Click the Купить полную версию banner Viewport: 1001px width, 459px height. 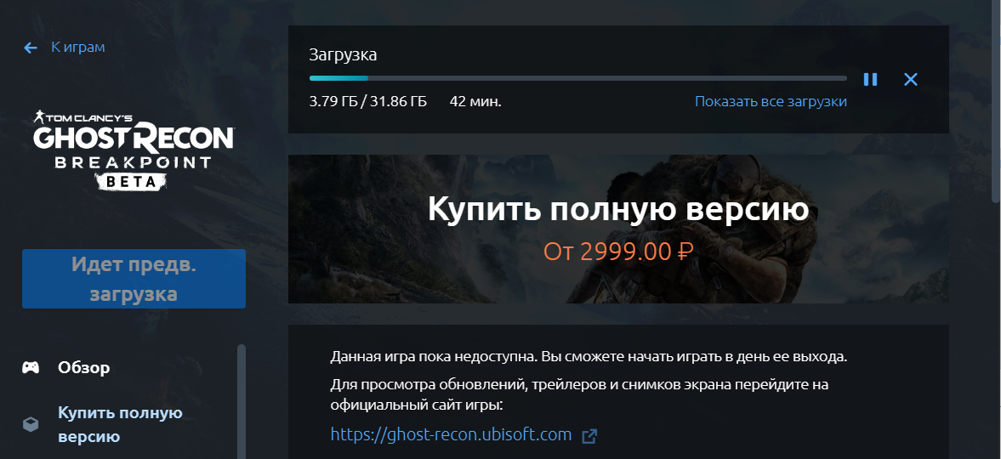coord(618,229)
